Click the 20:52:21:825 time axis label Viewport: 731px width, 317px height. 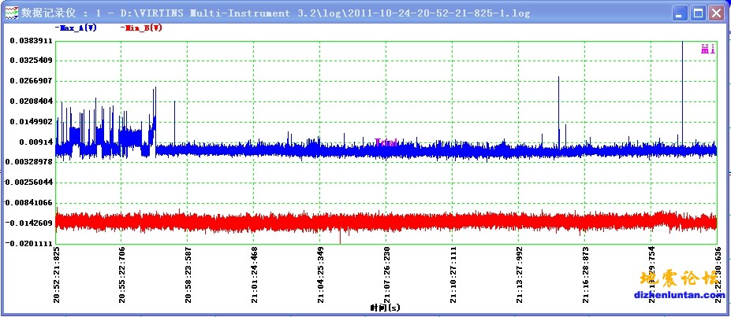tap(56, 275)
